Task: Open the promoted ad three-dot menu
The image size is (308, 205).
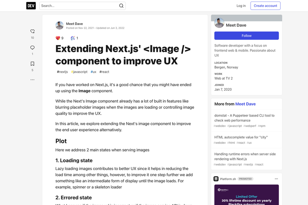Action: point(276,179)
